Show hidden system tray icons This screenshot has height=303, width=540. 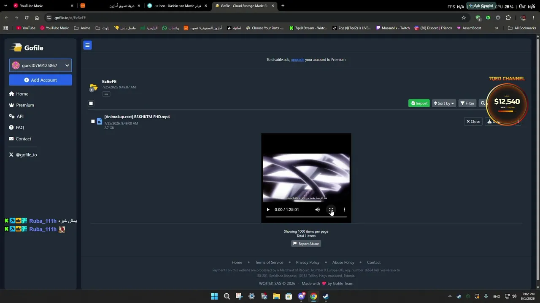tap(450, 296)
